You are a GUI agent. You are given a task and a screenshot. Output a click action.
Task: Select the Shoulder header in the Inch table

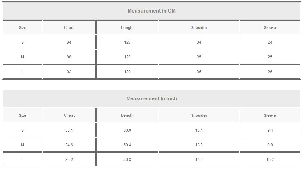point(199,115)
